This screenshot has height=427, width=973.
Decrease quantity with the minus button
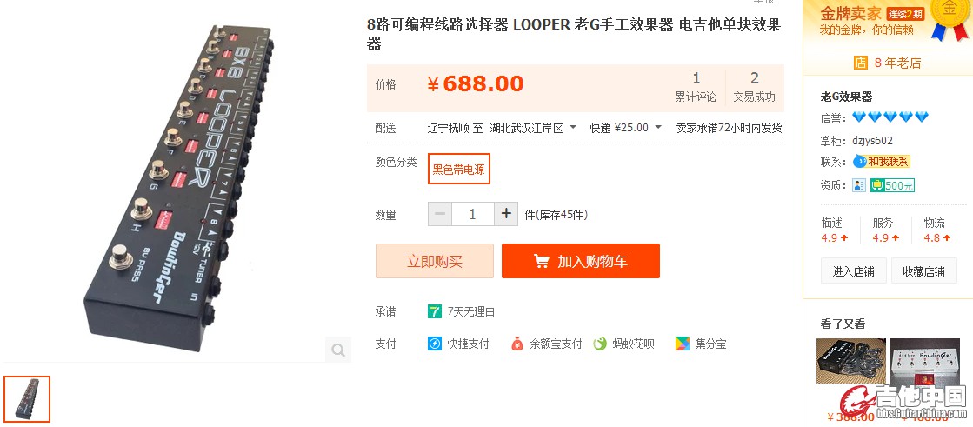click(x=440, y=214)
